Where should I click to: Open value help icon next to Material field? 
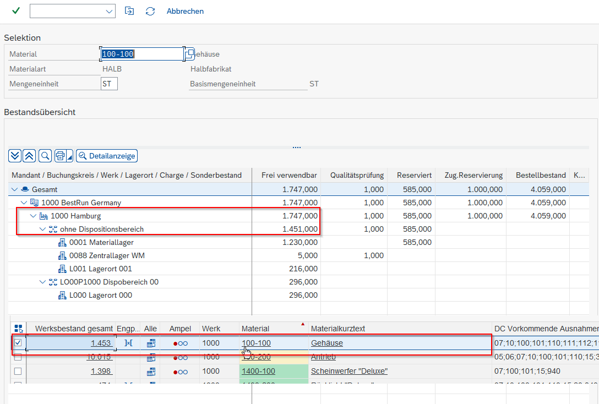[189, 54]
